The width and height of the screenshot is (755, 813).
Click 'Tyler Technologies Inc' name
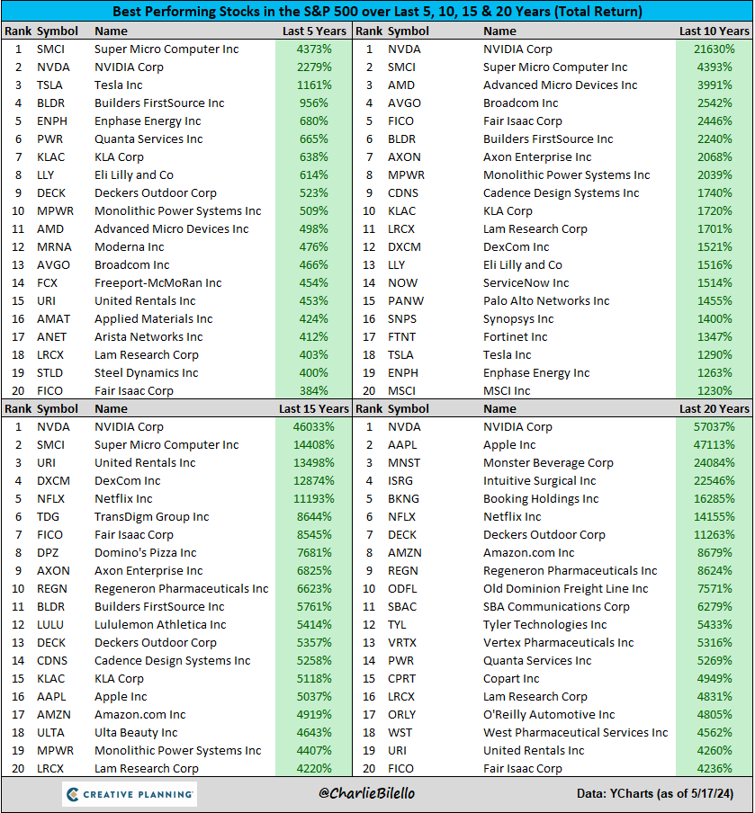coord(544,625)
